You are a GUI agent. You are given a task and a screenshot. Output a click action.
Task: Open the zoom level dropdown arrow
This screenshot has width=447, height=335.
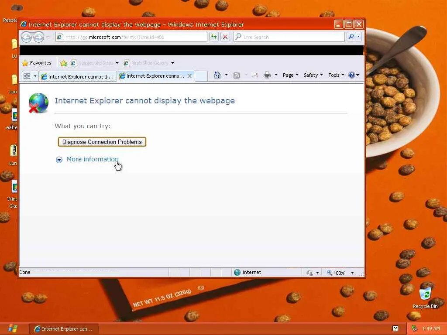coord(352,273)
